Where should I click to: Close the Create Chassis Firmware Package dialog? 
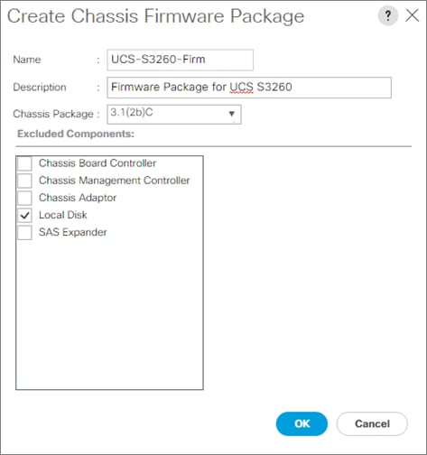[412, 15]
